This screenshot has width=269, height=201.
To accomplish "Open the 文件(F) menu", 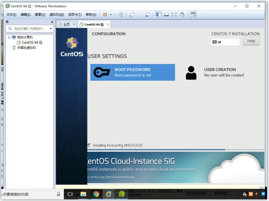I will pos(11,14).
